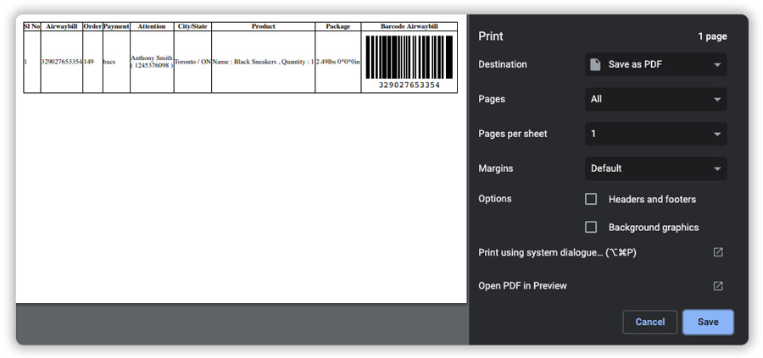Expand the Pages per sheet dropdown
Viewport: 763px width, 358px height.
click(x=655, y=134)
